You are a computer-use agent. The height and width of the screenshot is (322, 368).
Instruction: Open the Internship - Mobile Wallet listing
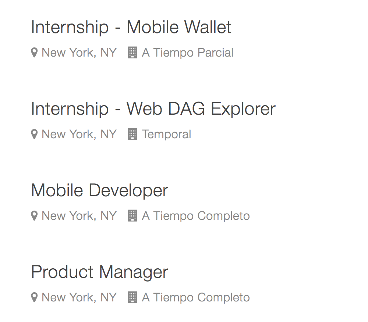tap(131, 28)
